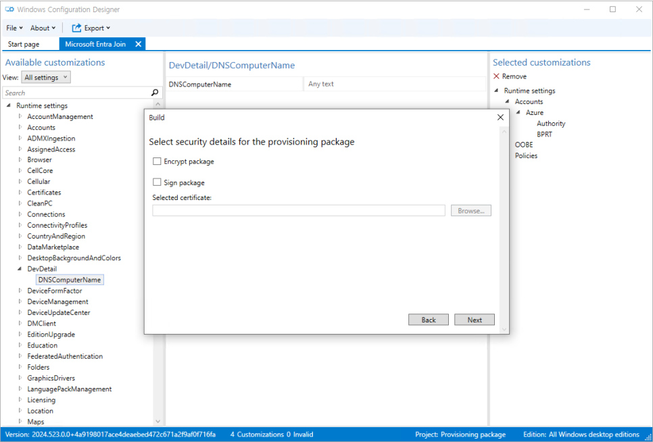Viewport: 653px width, 442px height.
Task: Select the EditionUpgrade tree item
Action: pos(51,335)
